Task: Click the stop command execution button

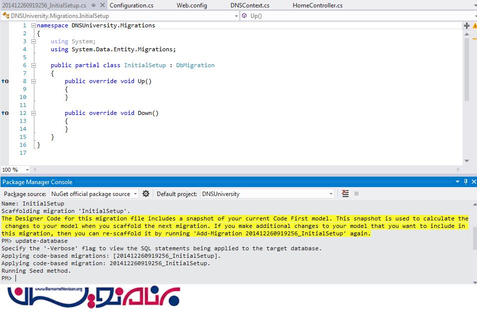Action: click(x=357, y=194)
